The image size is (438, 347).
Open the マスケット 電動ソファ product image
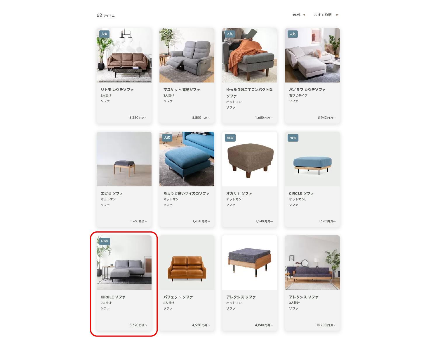[x=187, y=55]
